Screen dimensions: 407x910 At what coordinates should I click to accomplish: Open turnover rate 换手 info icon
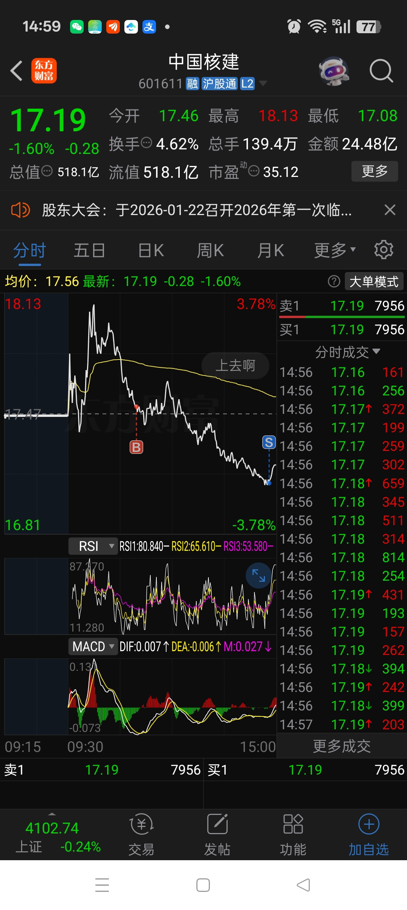coord(146,143)
